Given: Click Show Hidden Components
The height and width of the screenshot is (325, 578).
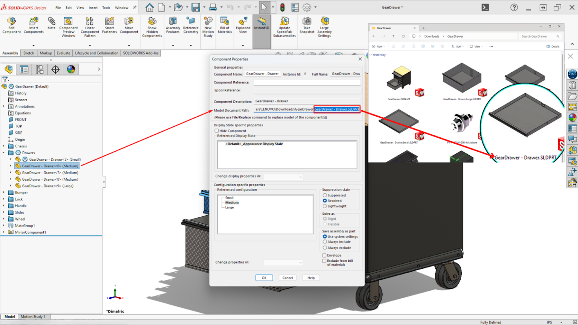Looking at the screenshot, I should tap(152, 27).
